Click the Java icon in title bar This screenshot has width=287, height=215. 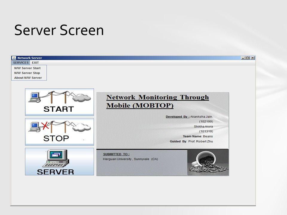pyautogui.click(x=14, y=58)
